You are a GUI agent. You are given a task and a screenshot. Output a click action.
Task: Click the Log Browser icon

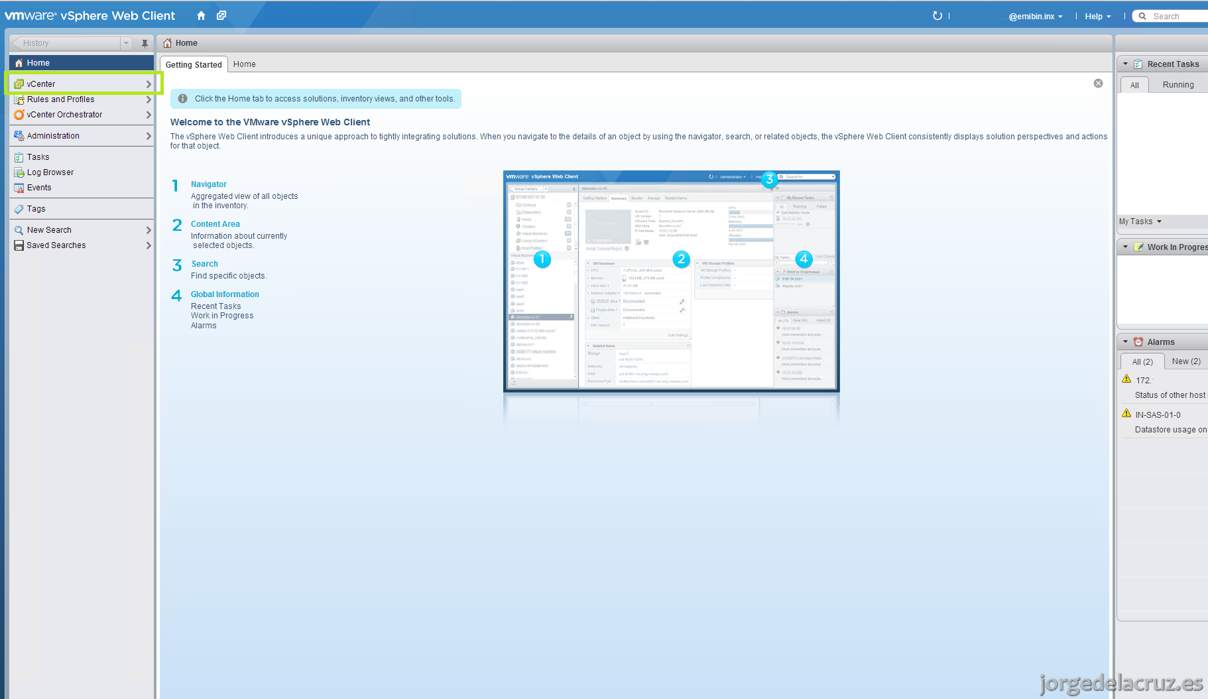point(19,172)
